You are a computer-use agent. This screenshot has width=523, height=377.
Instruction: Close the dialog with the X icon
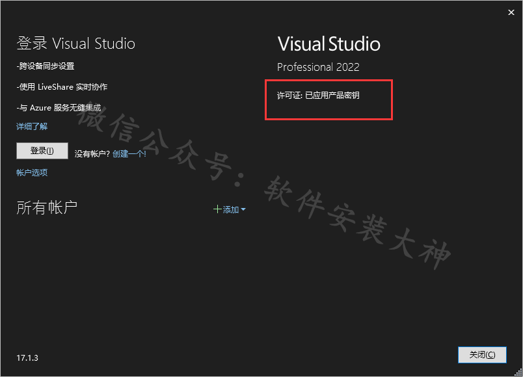tap(511, 12)
